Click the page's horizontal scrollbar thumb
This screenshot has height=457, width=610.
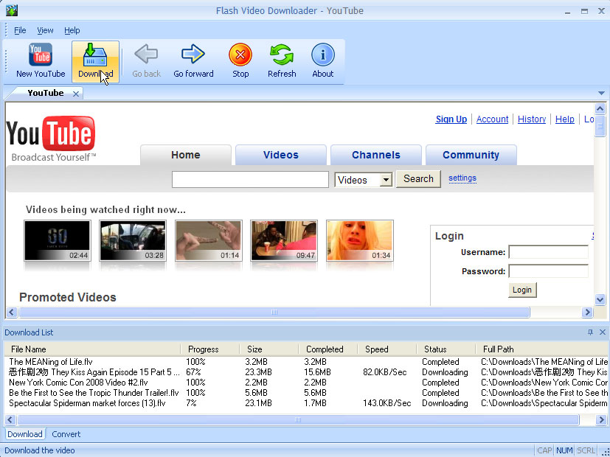[274, 312]
